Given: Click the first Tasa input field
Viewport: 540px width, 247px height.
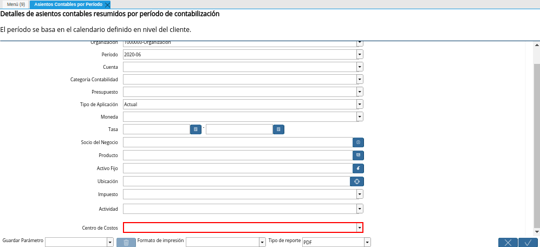Looking at the screenshot, I should coord(157,129).
